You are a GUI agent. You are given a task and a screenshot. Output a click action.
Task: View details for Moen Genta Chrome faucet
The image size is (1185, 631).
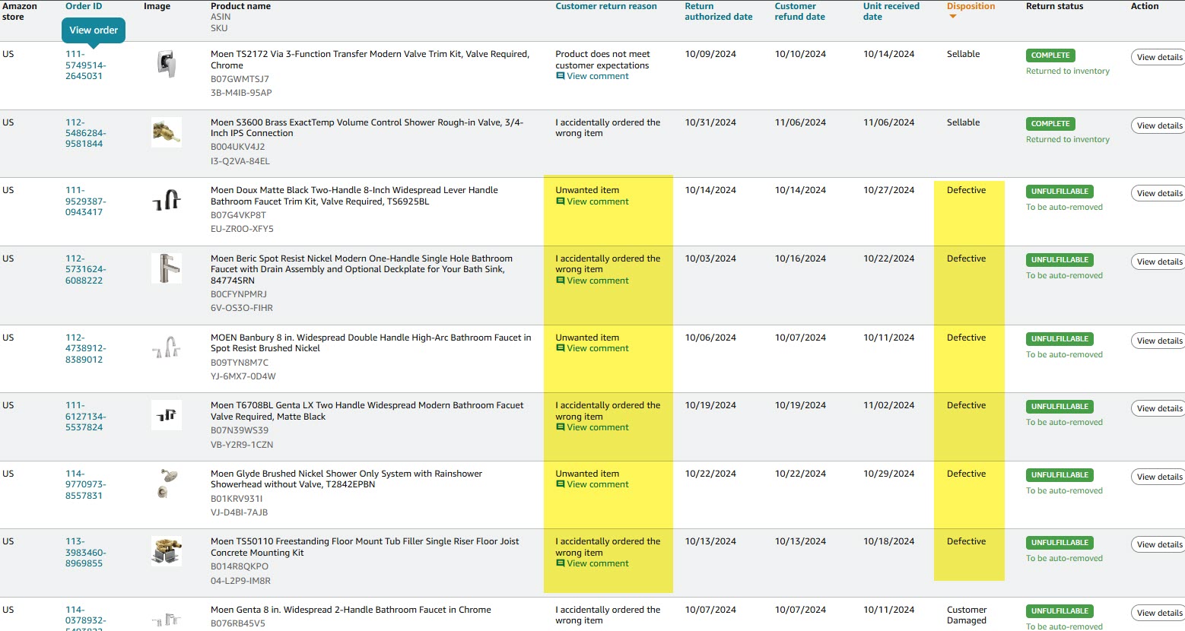point(1158,613)
